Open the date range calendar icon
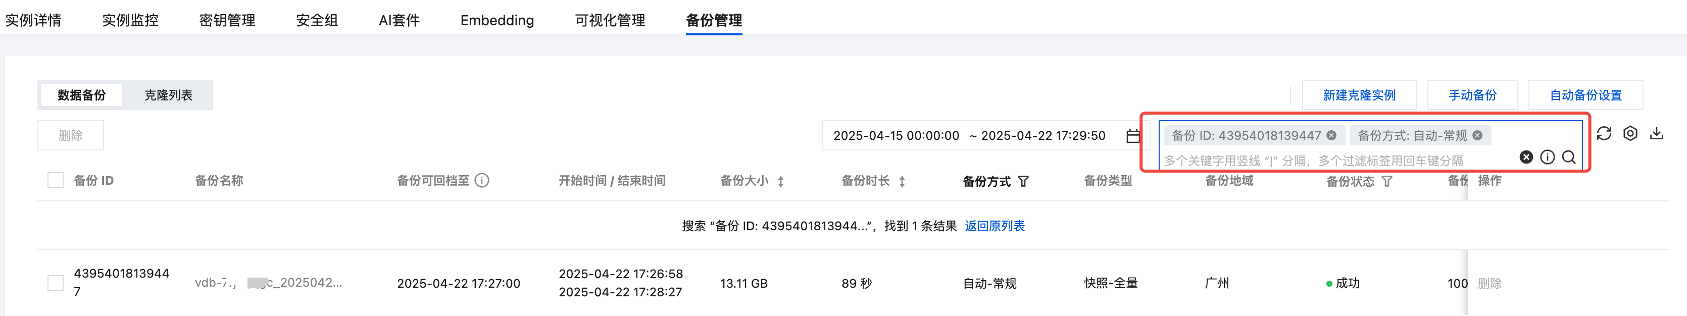This screenshot has width=1687, height=316. [1133, 135]
